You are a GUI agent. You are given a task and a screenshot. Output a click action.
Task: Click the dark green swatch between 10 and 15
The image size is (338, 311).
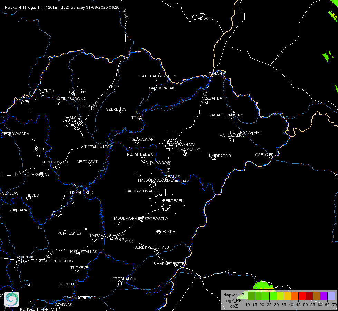[251, 296]
